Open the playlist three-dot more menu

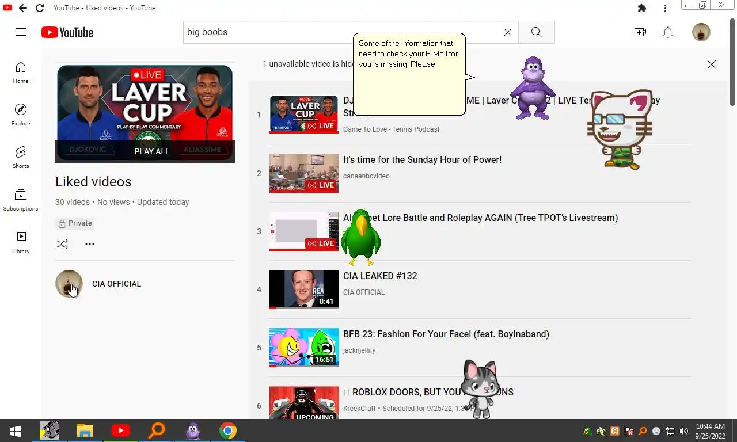click(x=90, y=244)
